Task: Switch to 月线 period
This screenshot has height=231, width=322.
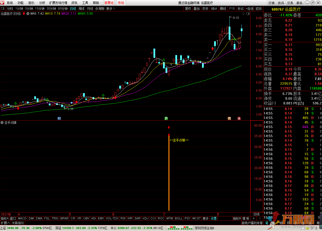Action: click(x=90, y=9)
